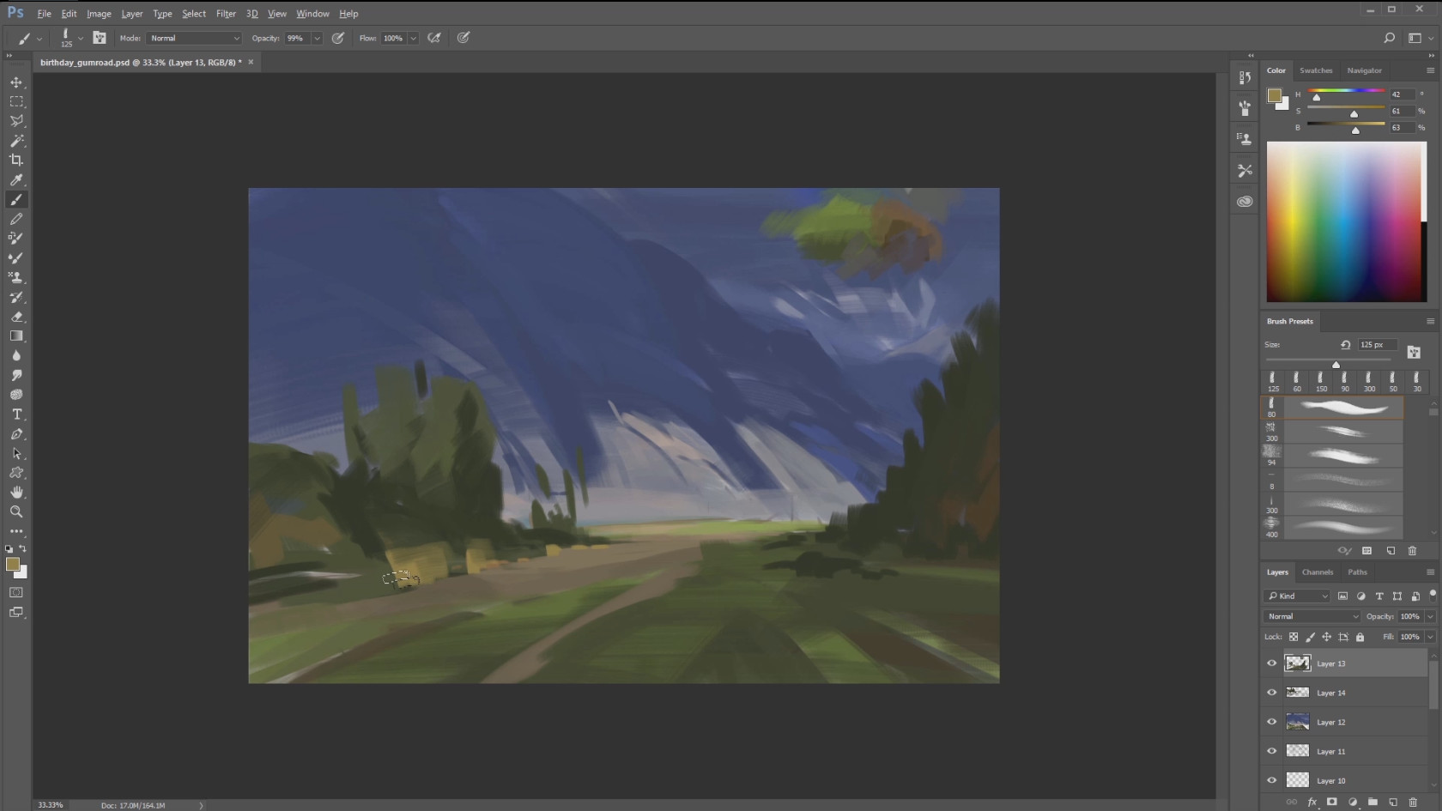Select the Zoom tool
1442x811 pixels.
pyautogui.click(x=16, y=512)
